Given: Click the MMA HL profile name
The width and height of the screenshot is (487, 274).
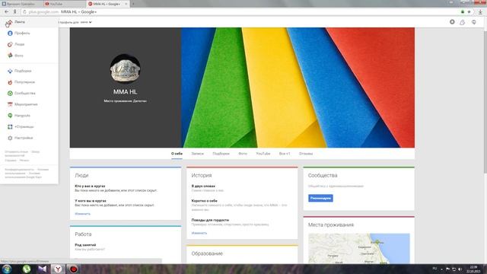Looking at the screenshot, I should coord(125,92).
